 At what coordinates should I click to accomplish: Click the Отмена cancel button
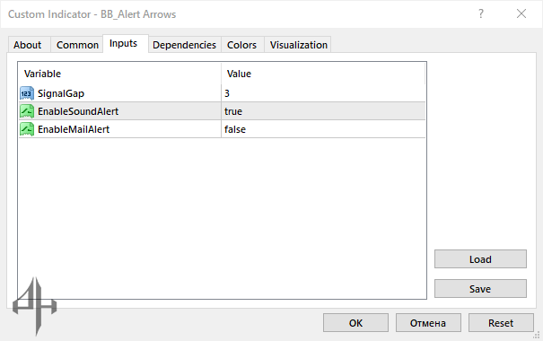[428, 323]
